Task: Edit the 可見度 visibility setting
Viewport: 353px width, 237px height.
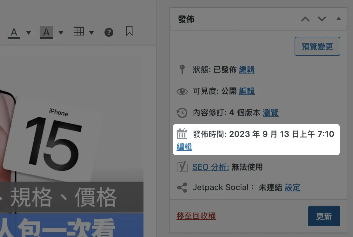Action: pyautogui.click(x=247, y=91)
